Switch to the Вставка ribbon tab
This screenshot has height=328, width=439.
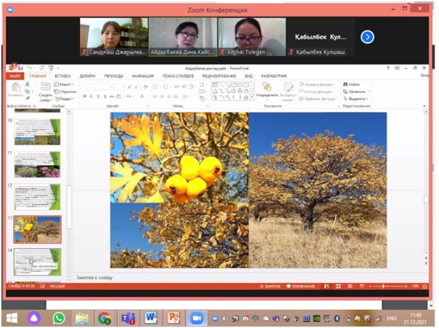tap(62, 76)
